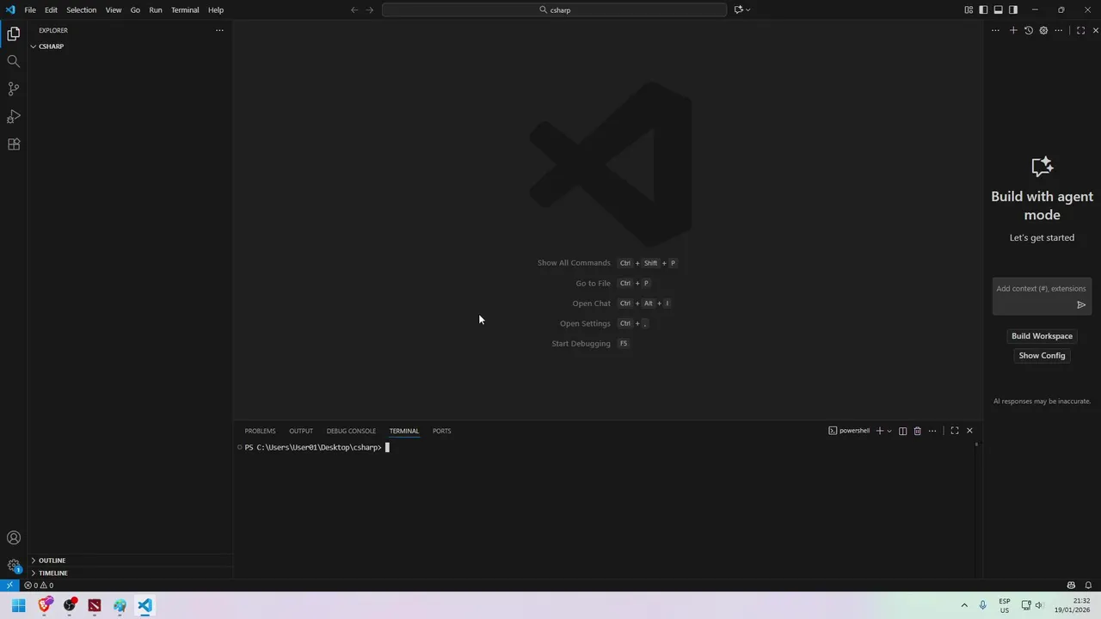The width and height of the screenshot is (1101, 619).
Task: Click the chat Add context input field
Action: click(1041, 289)
